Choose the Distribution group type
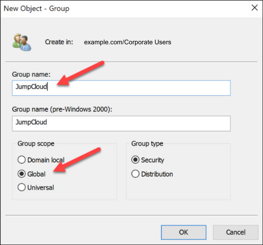 (x=135, y=174)
